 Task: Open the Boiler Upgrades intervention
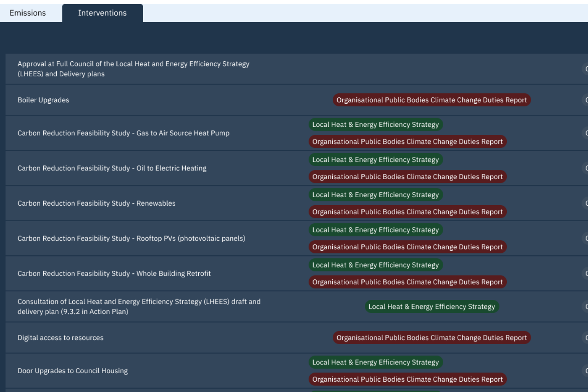pyautogui.click(x=43, y=100)
